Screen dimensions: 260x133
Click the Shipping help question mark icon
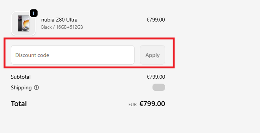[36, 88]
